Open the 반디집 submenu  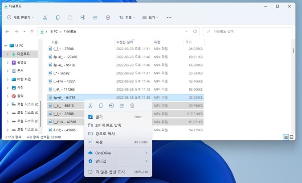point(118,161)
